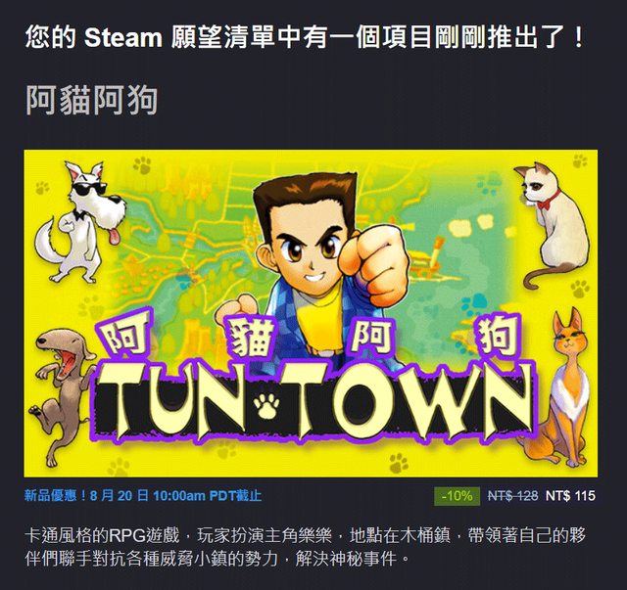627x590 pixels.
Task: Open the 阿貓阿狗 game title link
Action: coord(91,100)
